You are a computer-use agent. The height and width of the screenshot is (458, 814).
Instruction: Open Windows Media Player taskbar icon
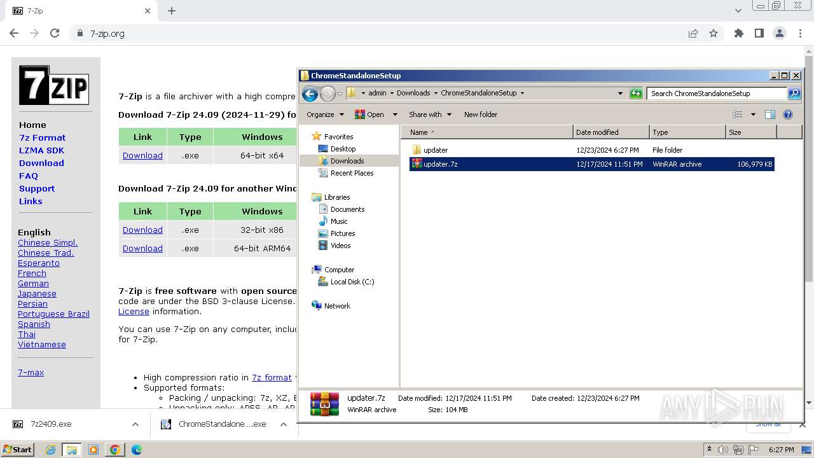(93, 450)
